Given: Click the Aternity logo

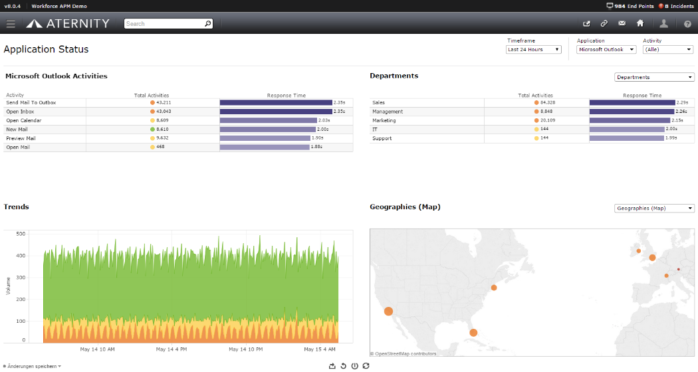Looking at the screenshot, I should pos(68,24).
